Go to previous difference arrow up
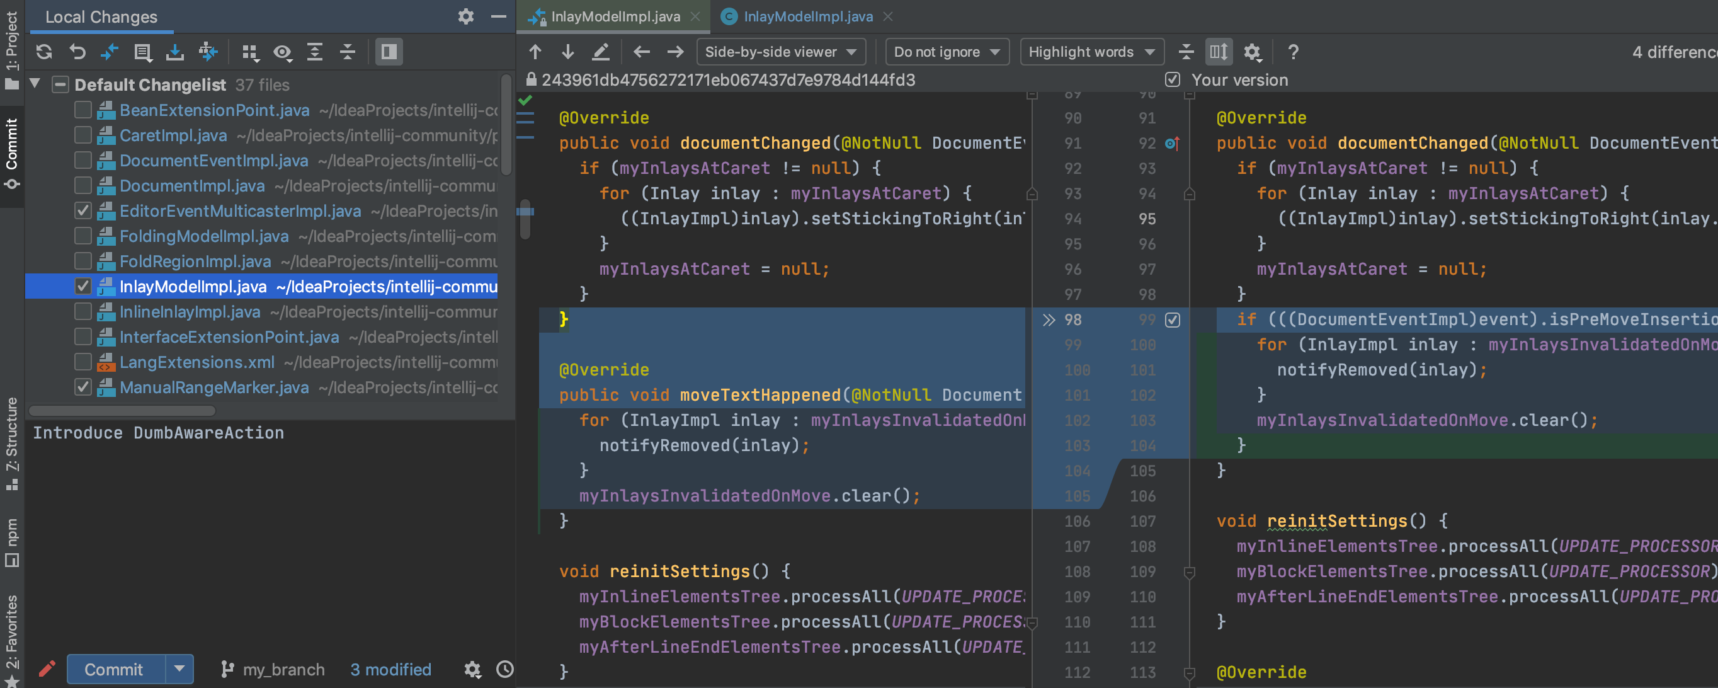This screenshot has height=688, width=1718. tap(535, 52)
